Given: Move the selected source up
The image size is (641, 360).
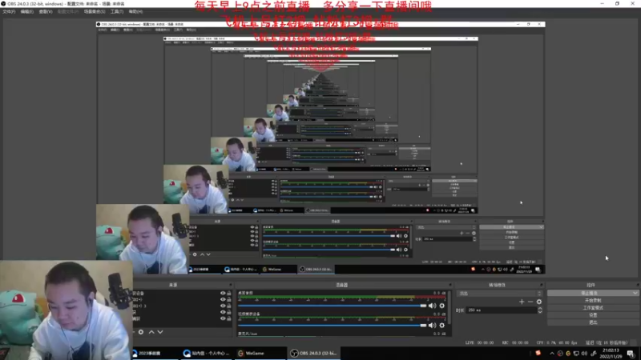Looking at the screenshot, I should (151, 332).
